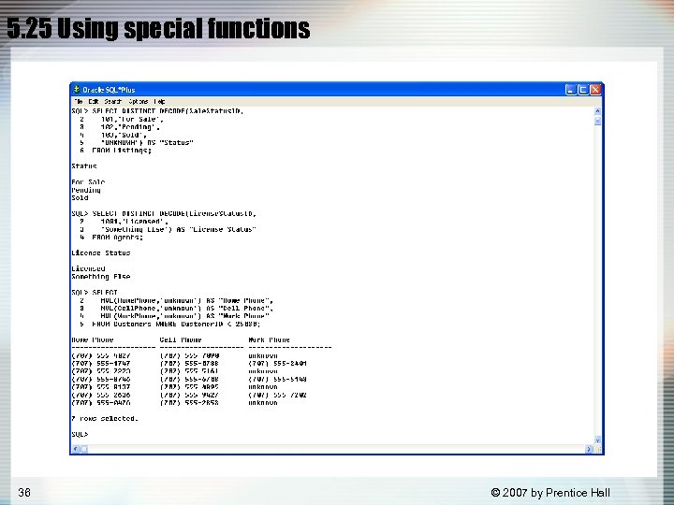Open the Help menu
674x505 pixels.
[159, 102]
